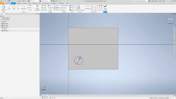Open the Format panel dropdown
The image size is (176, 99).
pos(80,12)
